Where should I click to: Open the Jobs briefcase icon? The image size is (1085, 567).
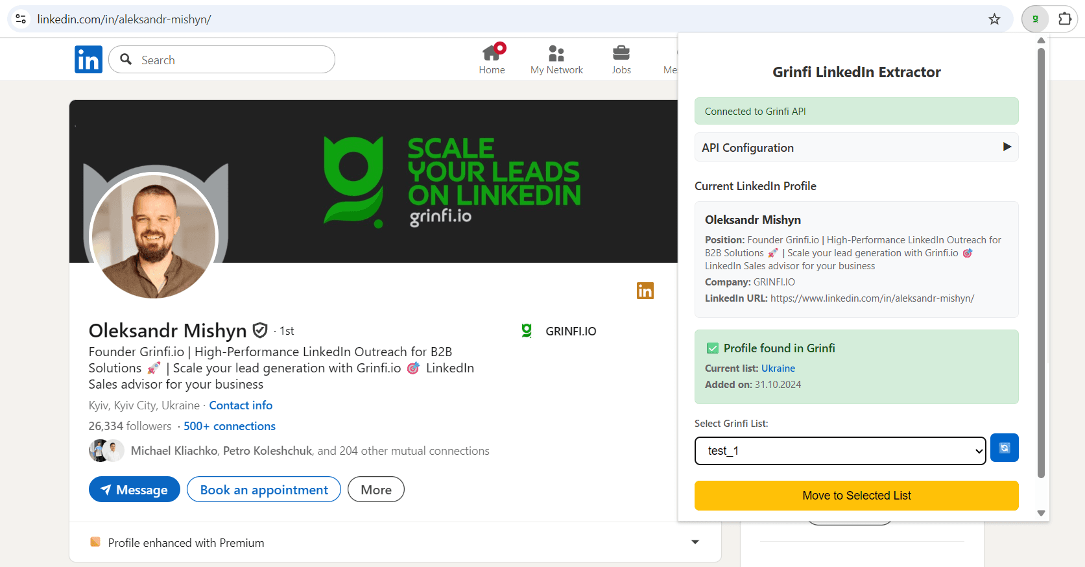coord(621,53)
